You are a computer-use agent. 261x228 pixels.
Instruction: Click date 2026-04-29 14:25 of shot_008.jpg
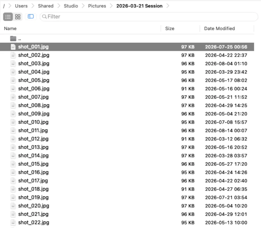pos(226,105)
